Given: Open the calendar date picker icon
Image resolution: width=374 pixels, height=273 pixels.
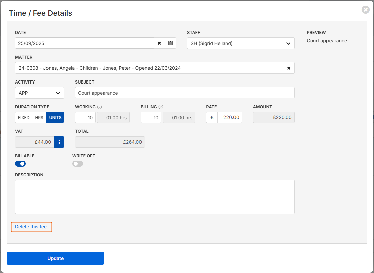Looking at the screenshot, I should (x=170, y=43).
